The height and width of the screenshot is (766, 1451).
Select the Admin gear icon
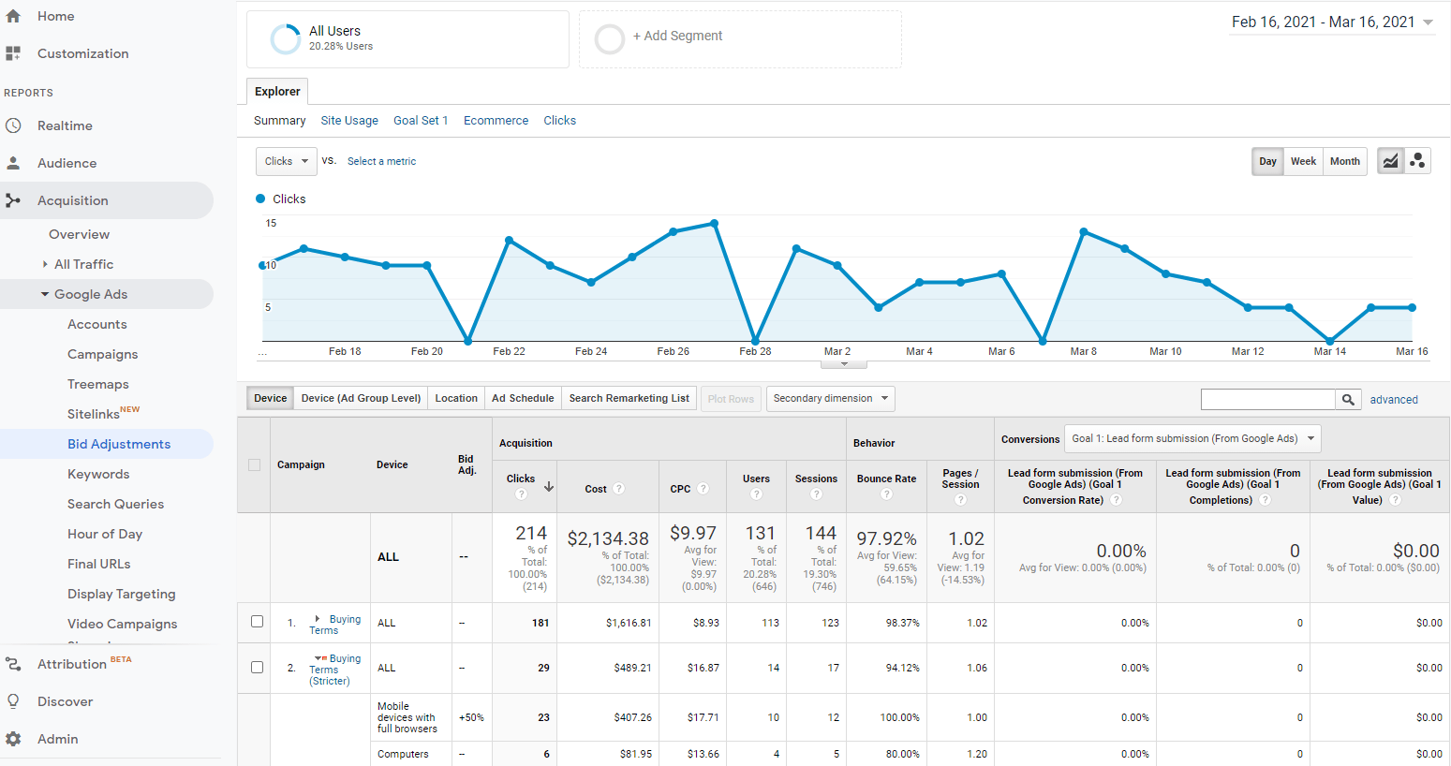(x=13, y=739)
